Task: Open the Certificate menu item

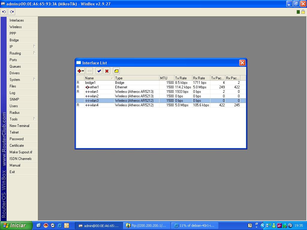Action: [22, 146]
